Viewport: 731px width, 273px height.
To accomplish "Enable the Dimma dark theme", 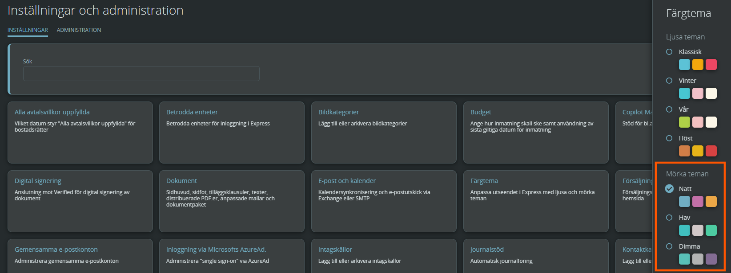I will coord(669,246).
